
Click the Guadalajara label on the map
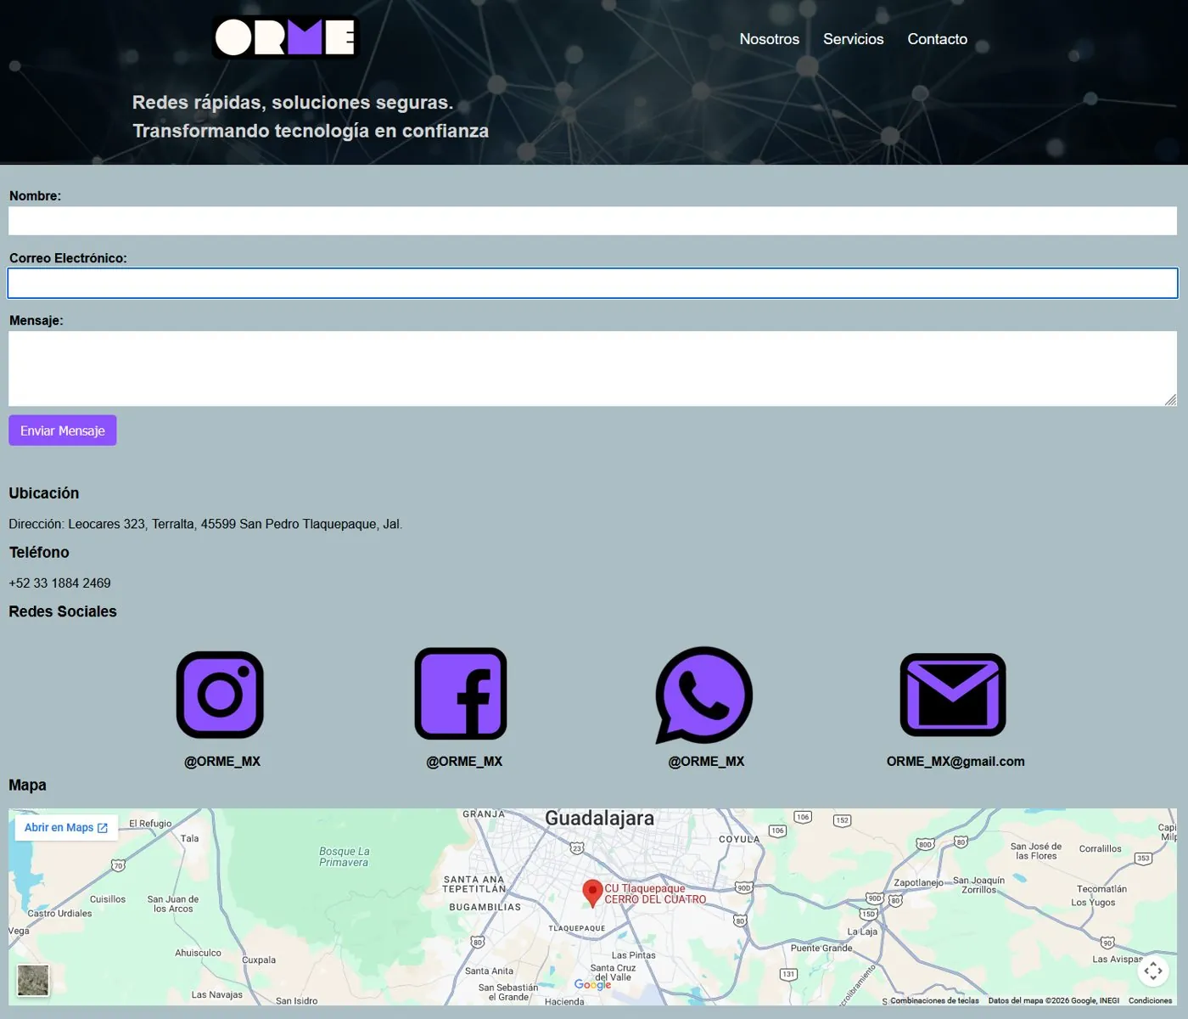pos(599,819)
